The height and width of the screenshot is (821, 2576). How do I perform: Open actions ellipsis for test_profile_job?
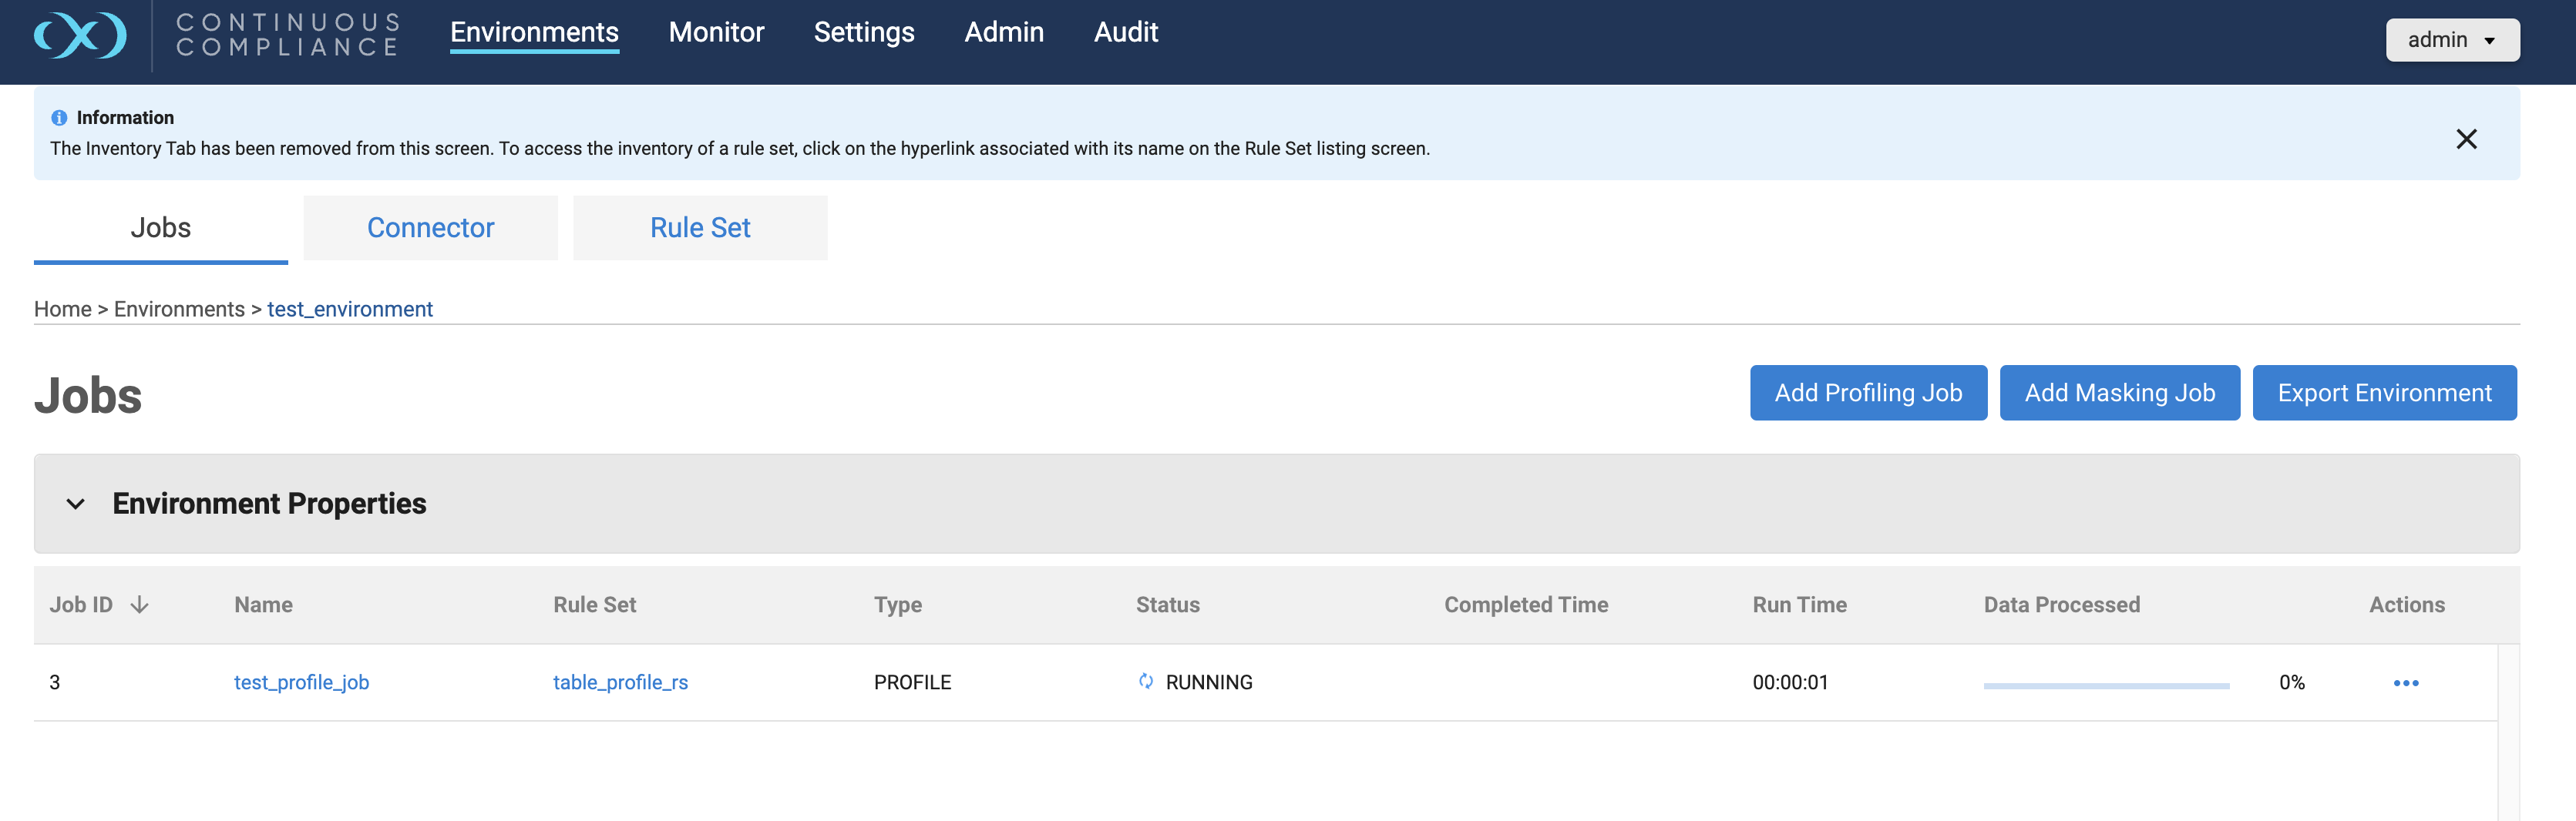point(2405,683)
